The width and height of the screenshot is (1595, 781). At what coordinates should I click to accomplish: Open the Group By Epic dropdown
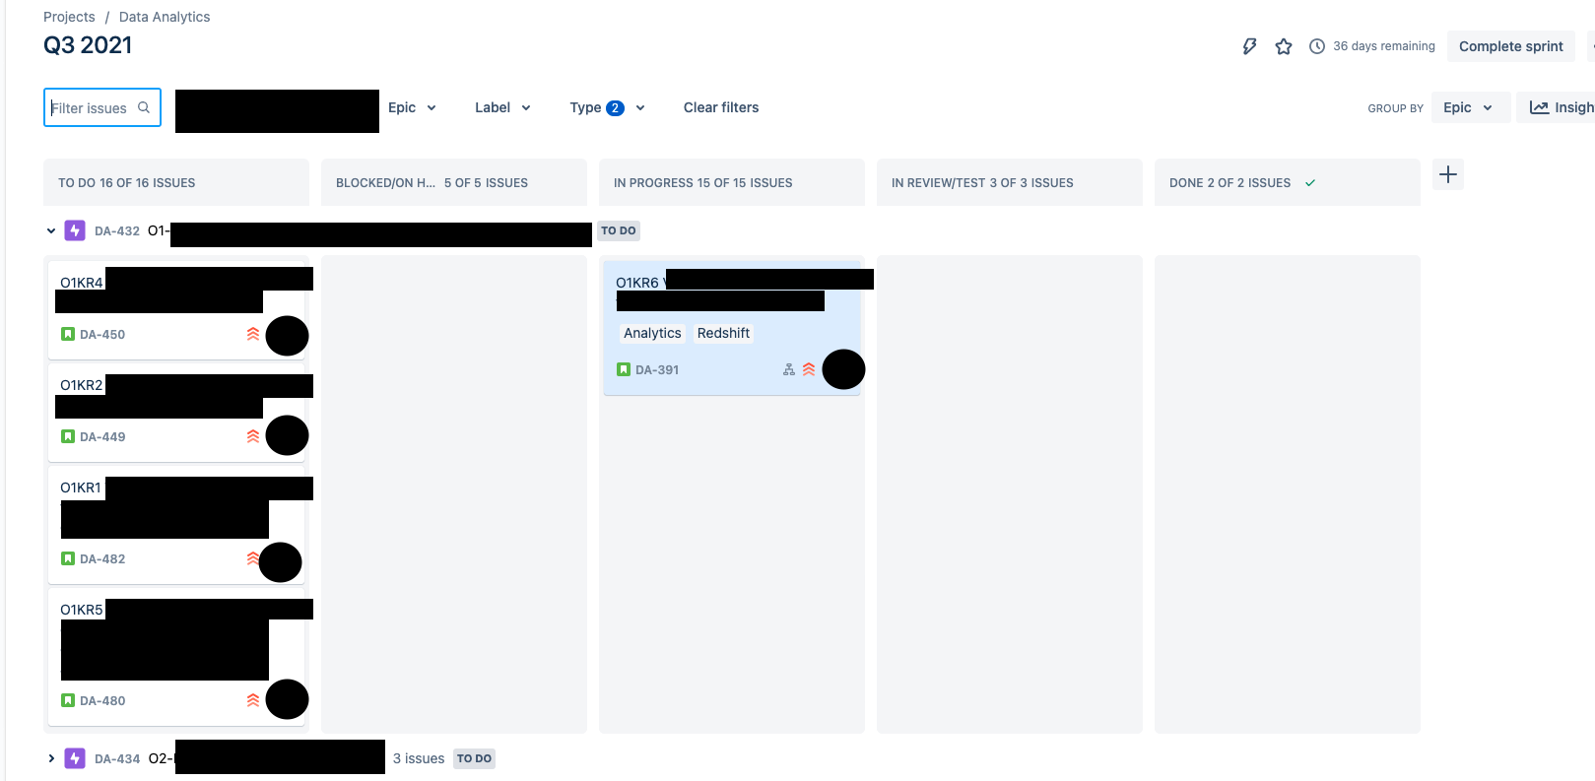click(x=1471, y=107)
